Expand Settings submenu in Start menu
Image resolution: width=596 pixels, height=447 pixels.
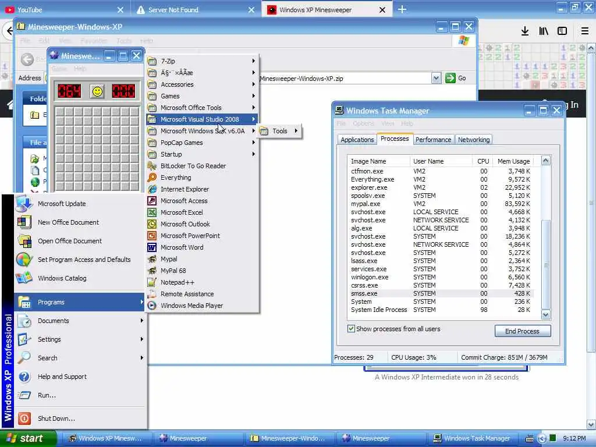[80, 339]
